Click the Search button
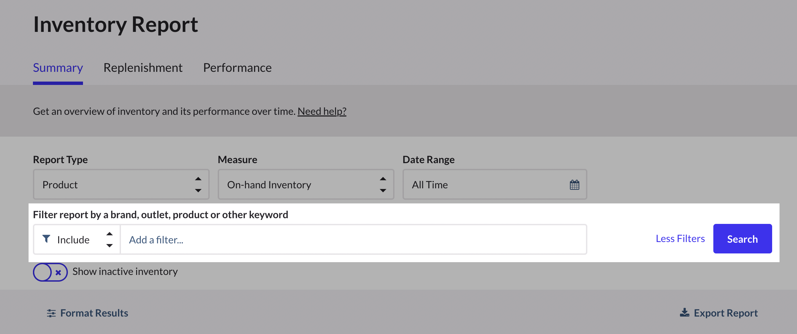Screen dimensions: 797x334 (742, 239)
